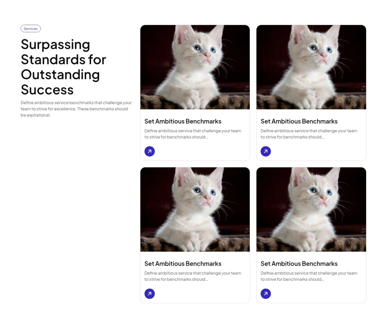Open the bottom-right kitten photo
The height and width of the screenshot is (328, 387).
coord(311,209)
